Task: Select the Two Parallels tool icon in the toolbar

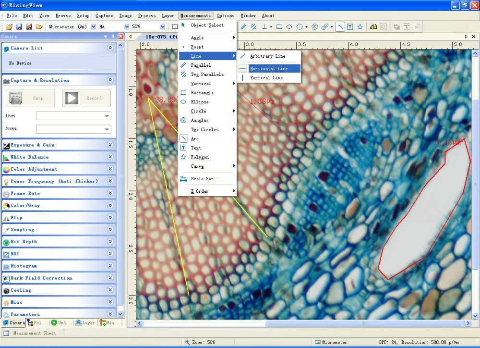Action: tap(253, 27)
